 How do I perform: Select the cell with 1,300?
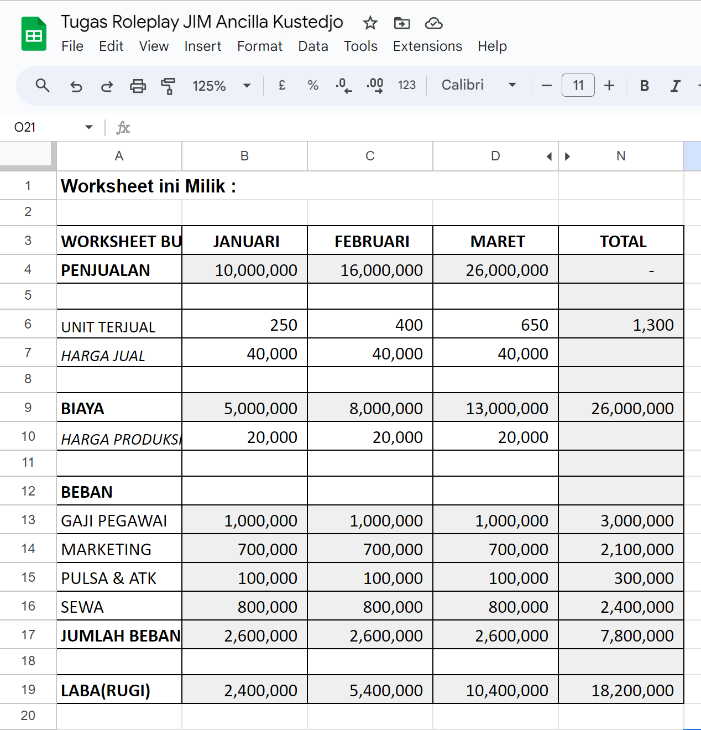point(621,324)
